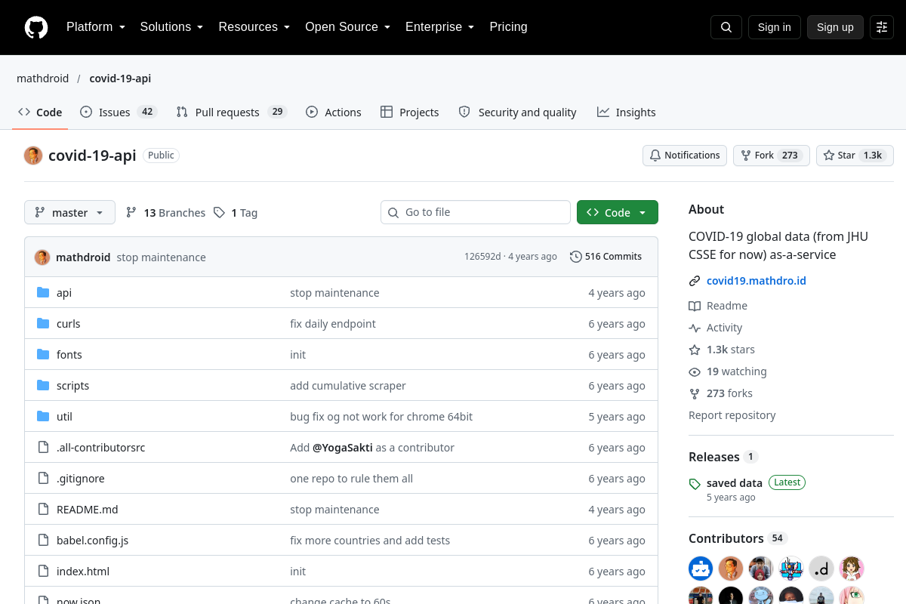Open the @YogaSakti mention link
Image resolution: width=906 pixels, height=604 pixels.
[343, 447]
